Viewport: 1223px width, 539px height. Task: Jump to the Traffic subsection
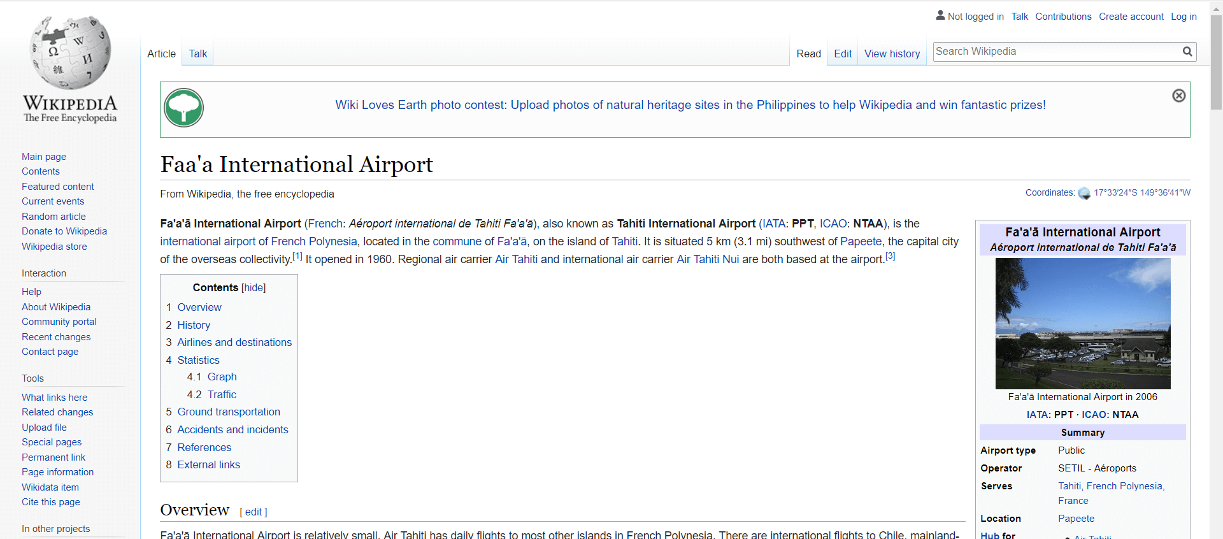[x=222, y=394]
